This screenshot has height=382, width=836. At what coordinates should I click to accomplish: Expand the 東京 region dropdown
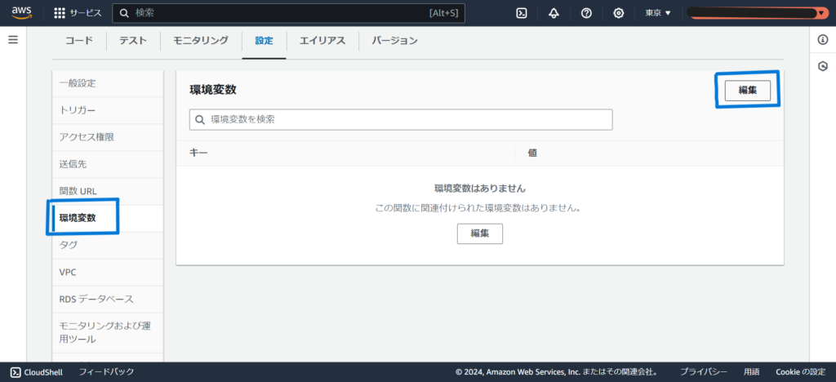click(x=657, y=13)
